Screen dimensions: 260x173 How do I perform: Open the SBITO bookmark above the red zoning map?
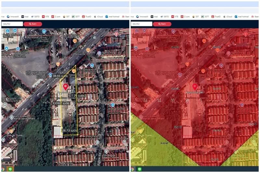164,17
